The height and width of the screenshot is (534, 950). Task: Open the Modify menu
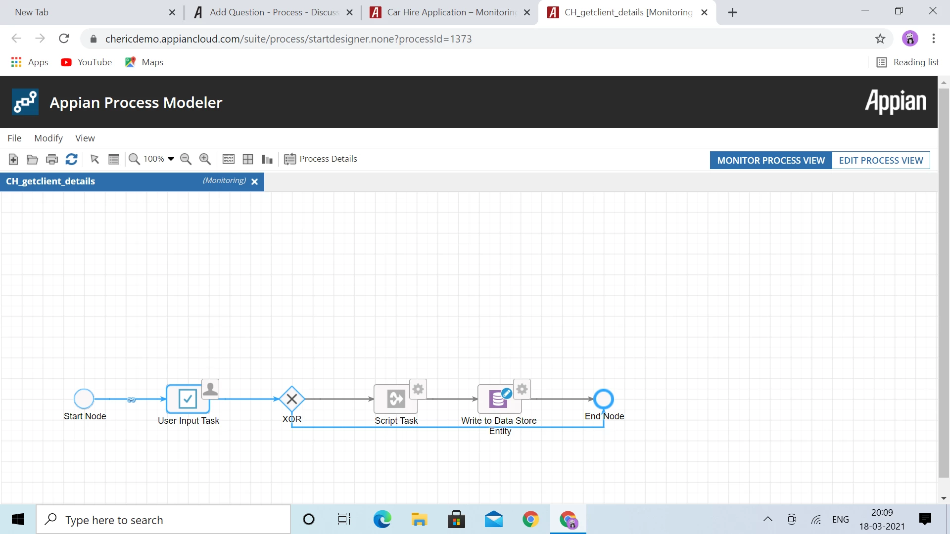coord(48,138)
